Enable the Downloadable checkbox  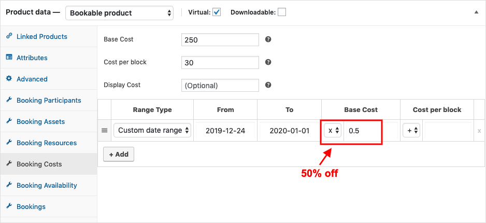pos(282,12)
